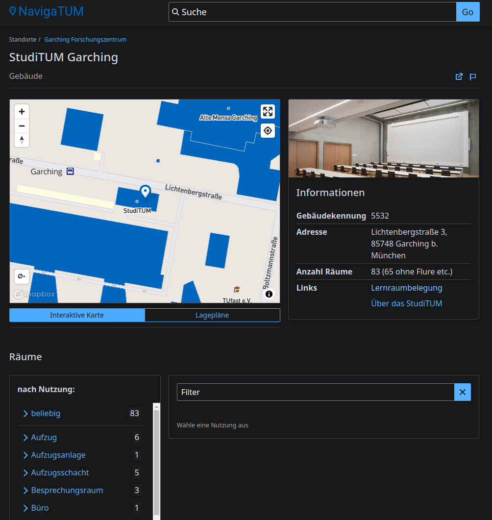Click the Alte Mensa Garching map label

tap(228, 118)
